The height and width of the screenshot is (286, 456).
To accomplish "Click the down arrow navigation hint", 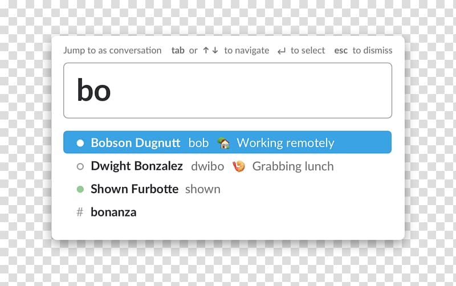I will pos(215,50).
